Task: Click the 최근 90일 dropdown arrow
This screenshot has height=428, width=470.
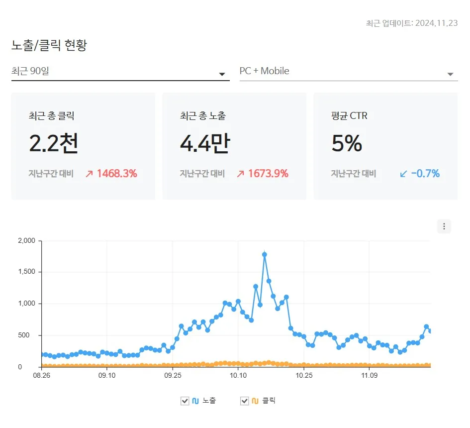Action: [222, 73]
